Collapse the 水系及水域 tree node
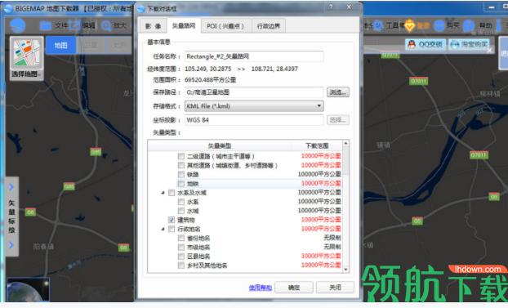The height and width of the screenshot is (308, 508). point(163,193)
